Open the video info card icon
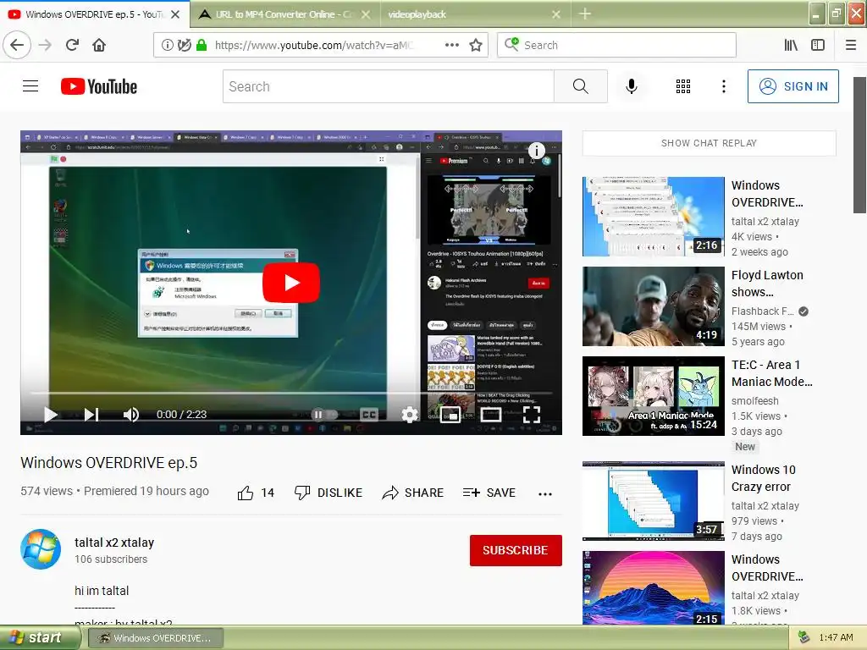 [536, 151]
